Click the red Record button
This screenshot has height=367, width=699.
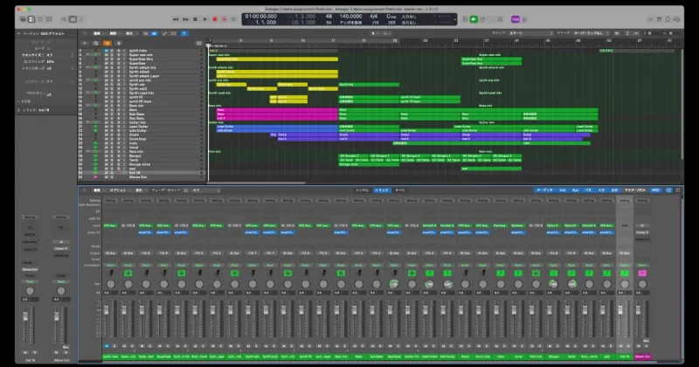215,19
